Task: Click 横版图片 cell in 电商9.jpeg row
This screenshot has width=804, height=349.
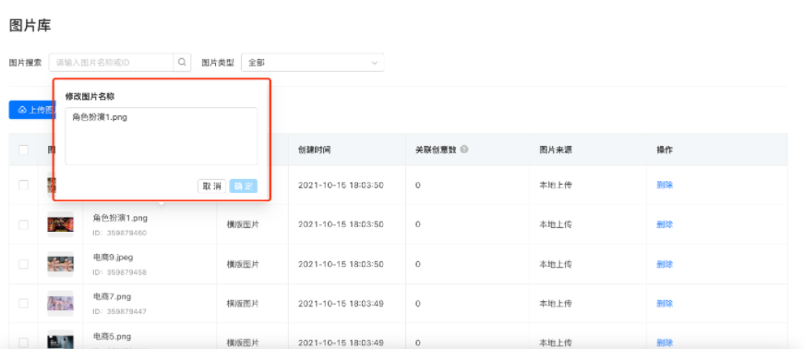Action: click(243, 264)
